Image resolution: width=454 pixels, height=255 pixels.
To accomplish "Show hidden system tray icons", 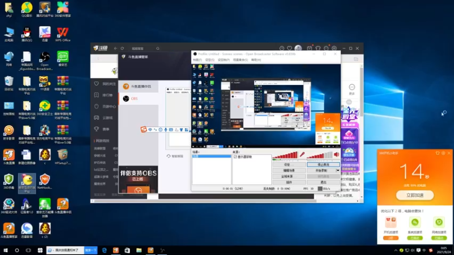I will (396, 250).
